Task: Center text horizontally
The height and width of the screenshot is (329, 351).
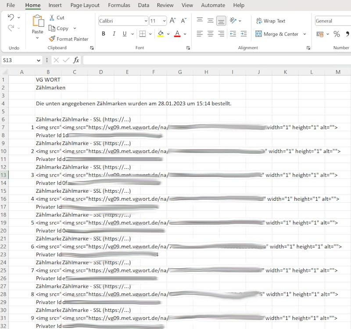Action: point(210,34)
